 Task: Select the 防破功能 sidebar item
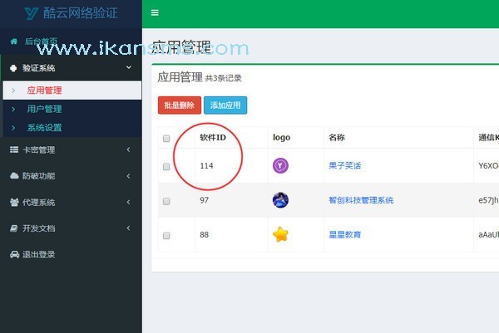pos(71,176)
